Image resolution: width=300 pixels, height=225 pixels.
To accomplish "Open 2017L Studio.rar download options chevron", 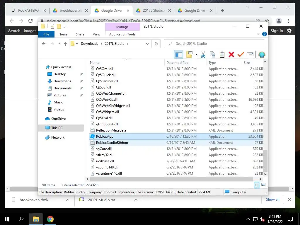I will 136,200.
